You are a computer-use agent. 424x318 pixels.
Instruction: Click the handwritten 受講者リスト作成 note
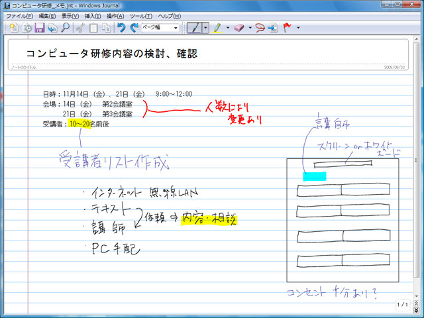click(x=114, y=159)
